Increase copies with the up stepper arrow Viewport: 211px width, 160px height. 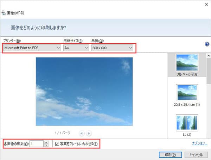click(46, 142)
